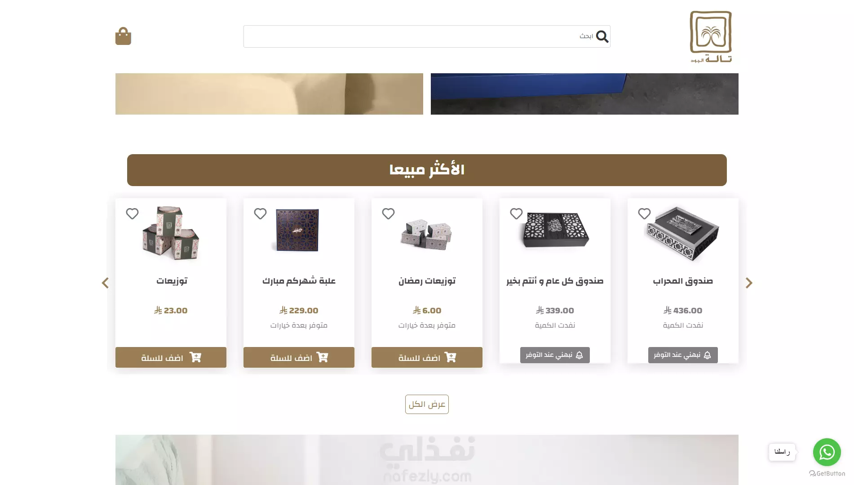The image size is (854, 485).
Task: Show next products with right carousel arrow
Action: (749, 283)
